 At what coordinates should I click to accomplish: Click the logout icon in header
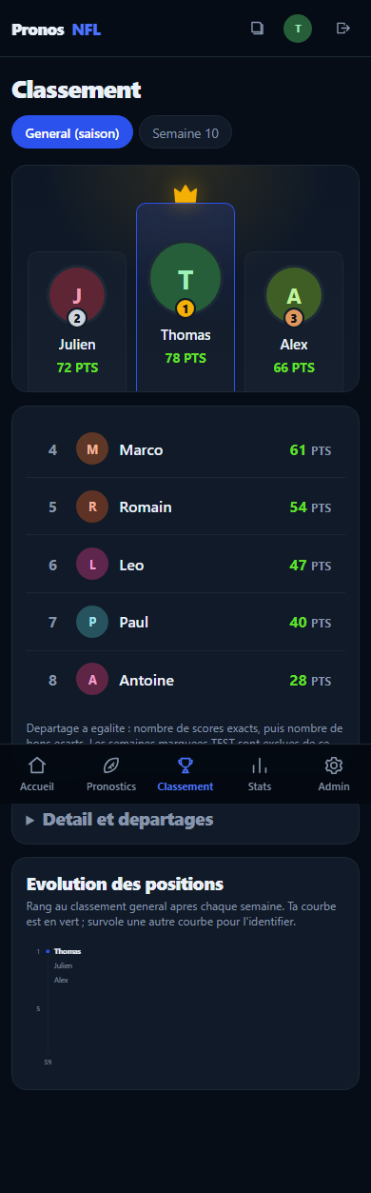[x=343, y=29]
